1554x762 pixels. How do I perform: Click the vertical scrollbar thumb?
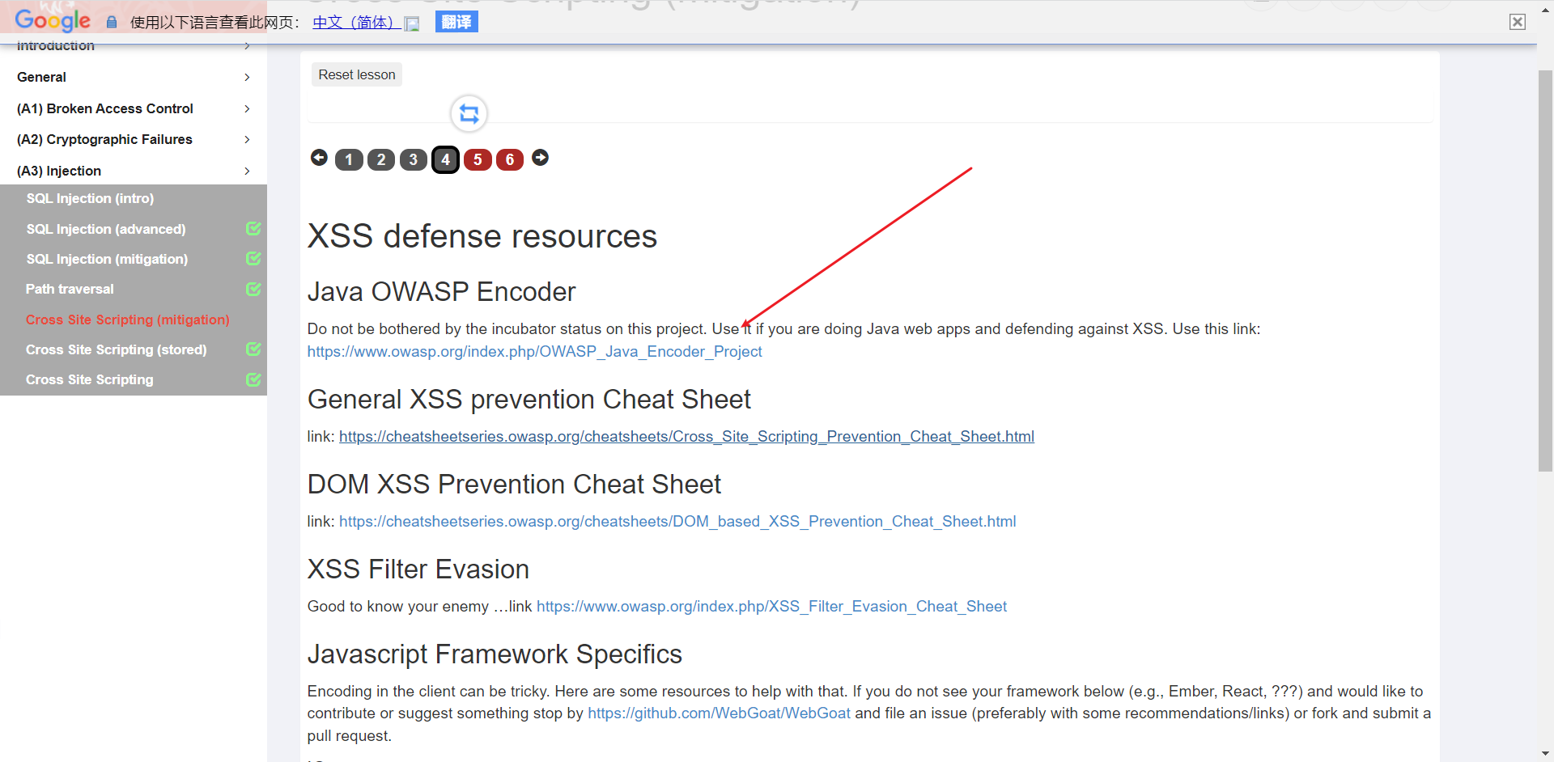(1545, 270)
